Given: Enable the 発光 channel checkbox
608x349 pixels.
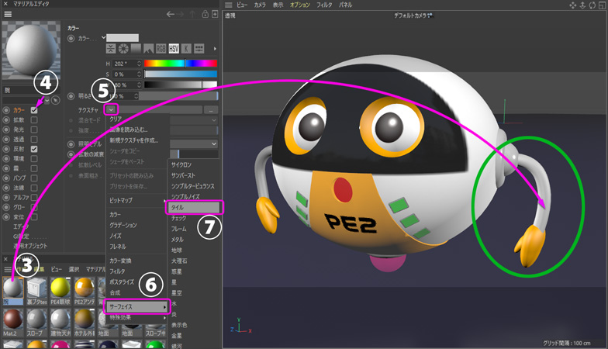Looking at the screenshot, I should [x=34, y=130].
